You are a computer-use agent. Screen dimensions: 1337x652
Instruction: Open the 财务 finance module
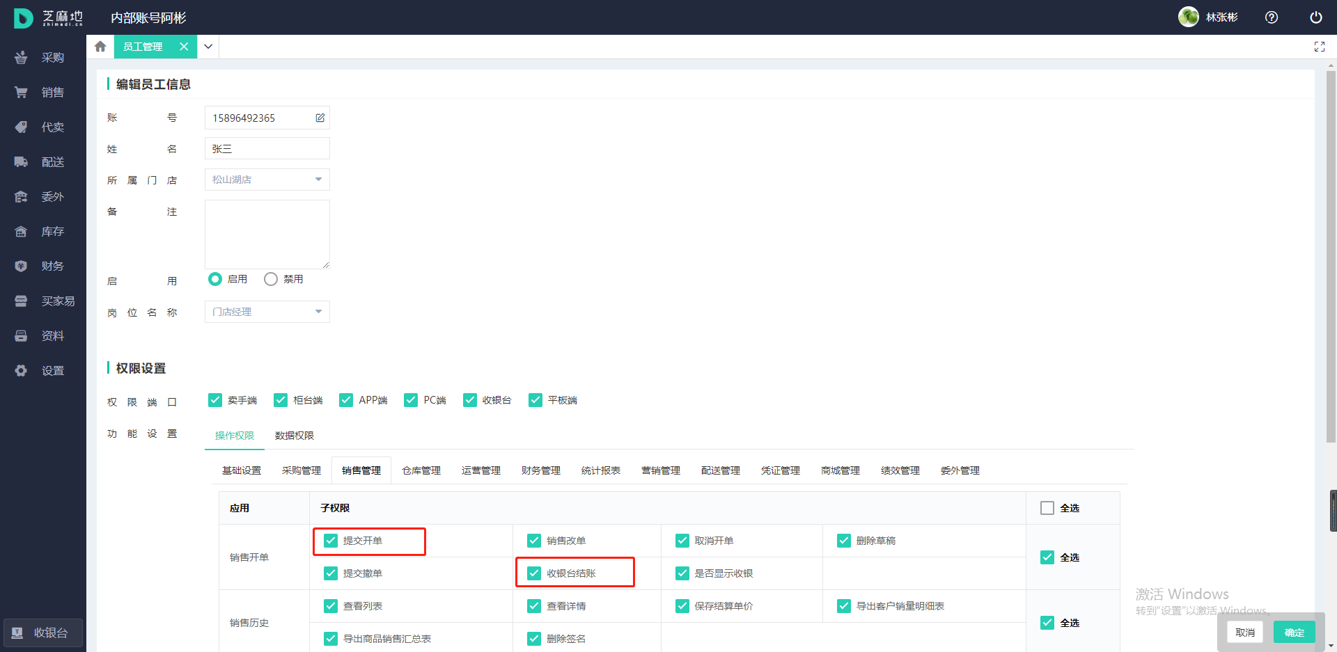[42, 267]
